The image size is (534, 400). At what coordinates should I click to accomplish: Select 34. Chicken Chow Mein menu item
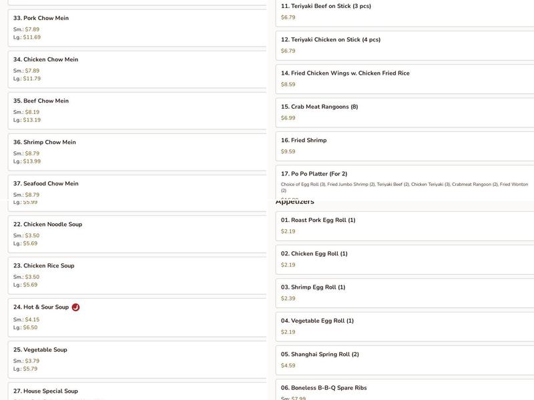pos(138,69)
